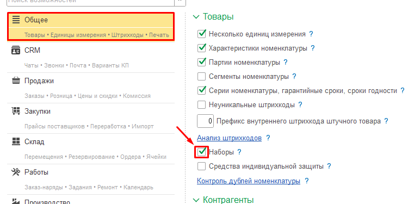The image size is (420, 204).
Task: Open help for Сегменты номенклатуры
Action: (294, 77)
